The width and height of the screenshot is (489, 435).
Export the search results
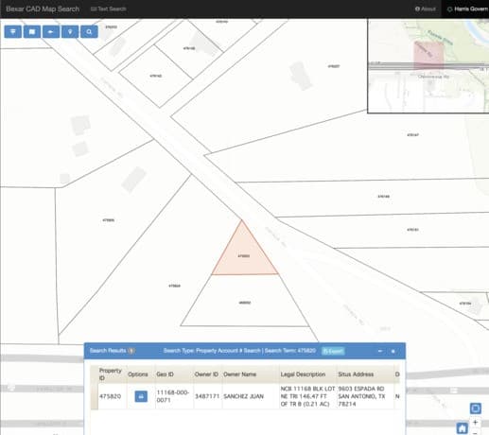[333, 351]
